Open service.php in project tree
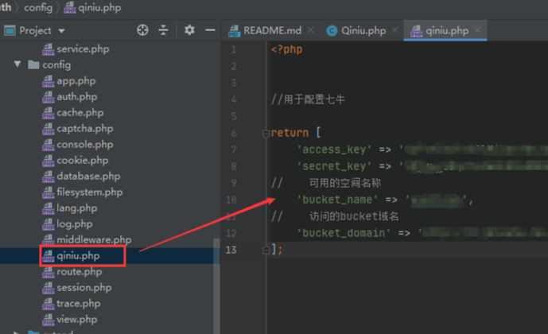548x334 pixels. [x=83, y=49]
